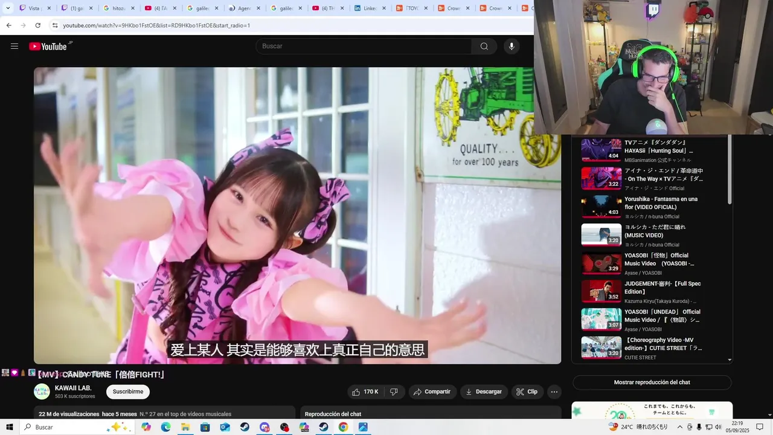Click Mostrar reproducción del chat button
The height and width of the screenshot is (435, 773).
coord(652,382)
